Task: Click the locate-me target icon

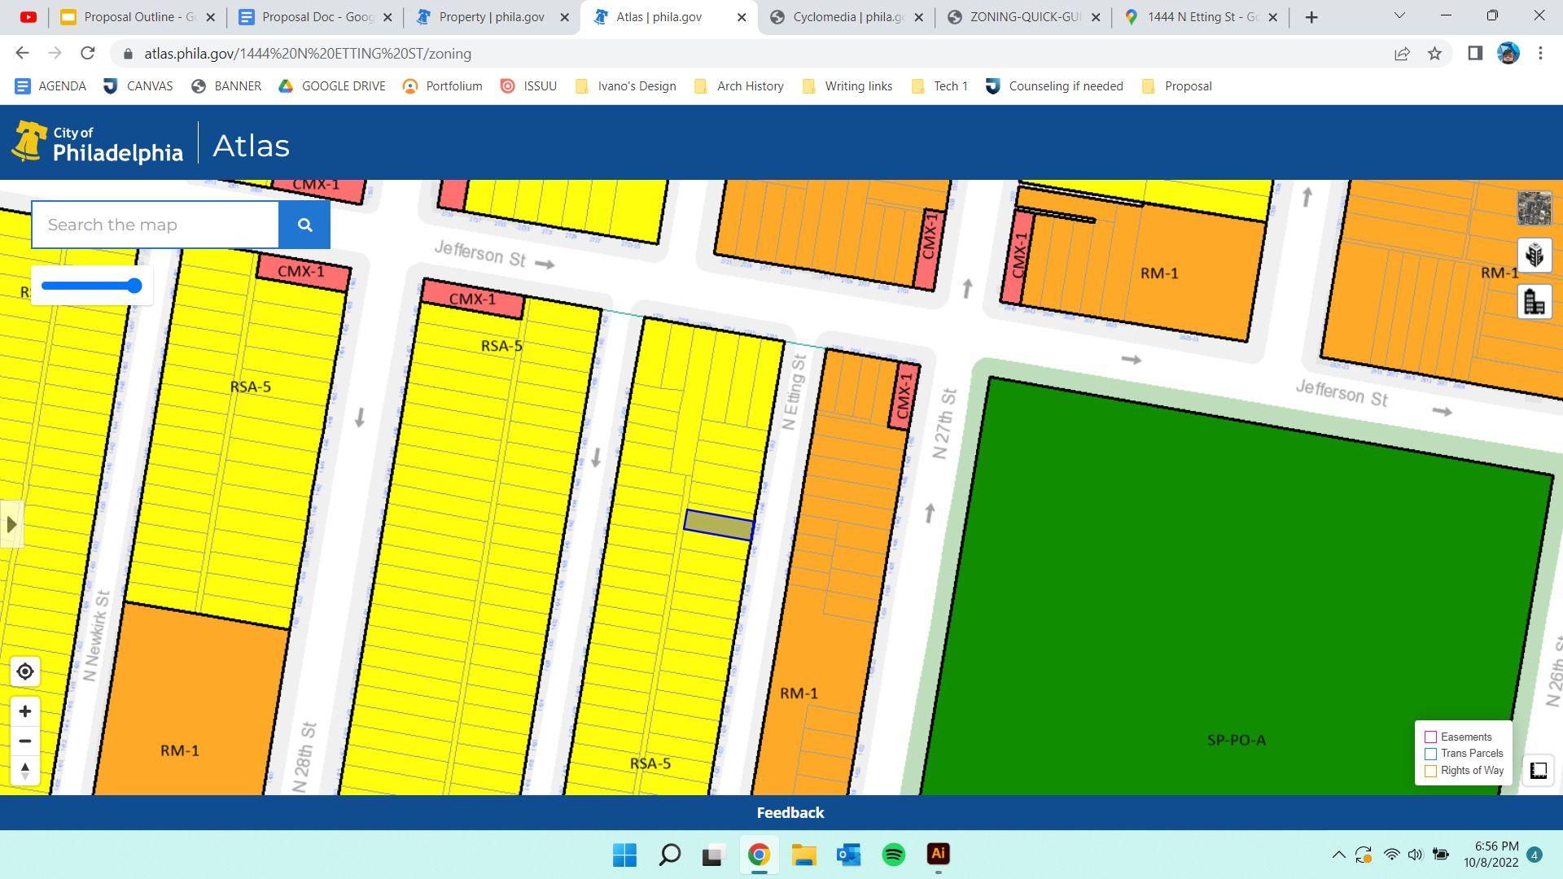Action: coord(24,671)
